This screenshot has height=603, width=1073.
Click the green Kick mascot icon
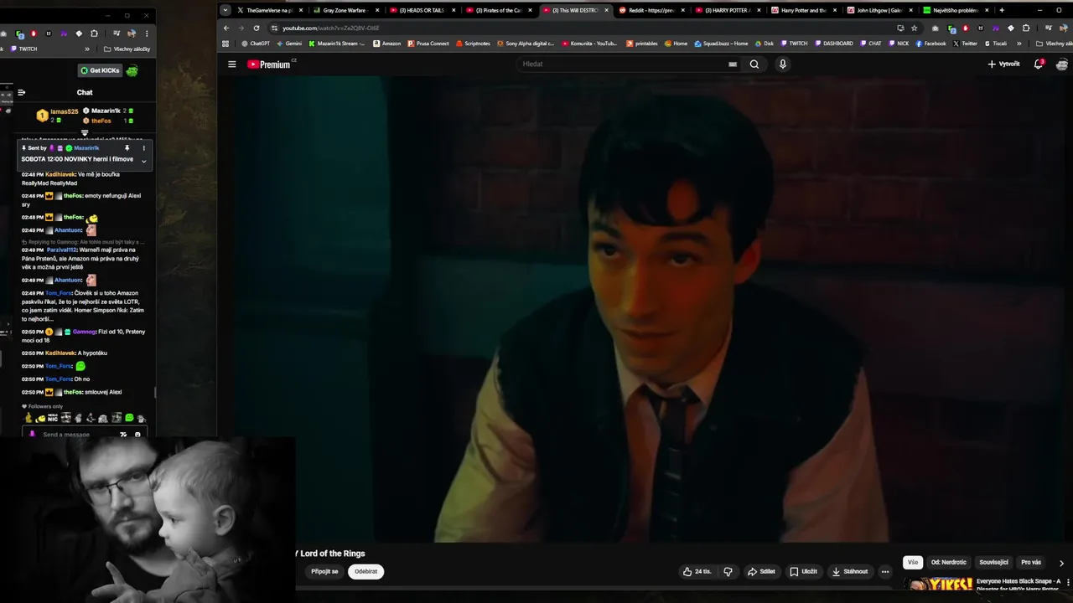point(132,70)
